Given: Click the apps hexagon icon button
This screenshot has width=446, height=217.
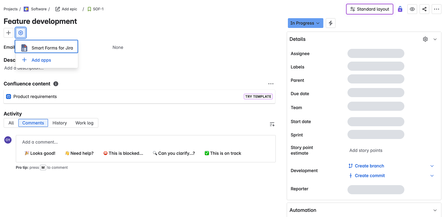Looking at the screenshot, I should [x=21, y=33].
